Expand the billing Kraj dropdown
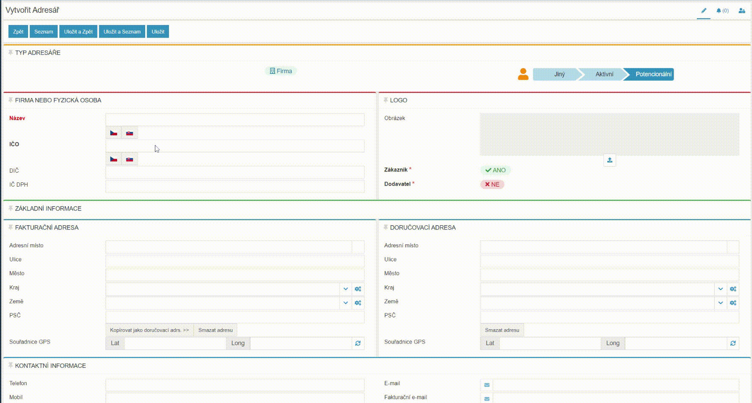The image size is (752, 403). pyautogui.click(x=345, y=289)
